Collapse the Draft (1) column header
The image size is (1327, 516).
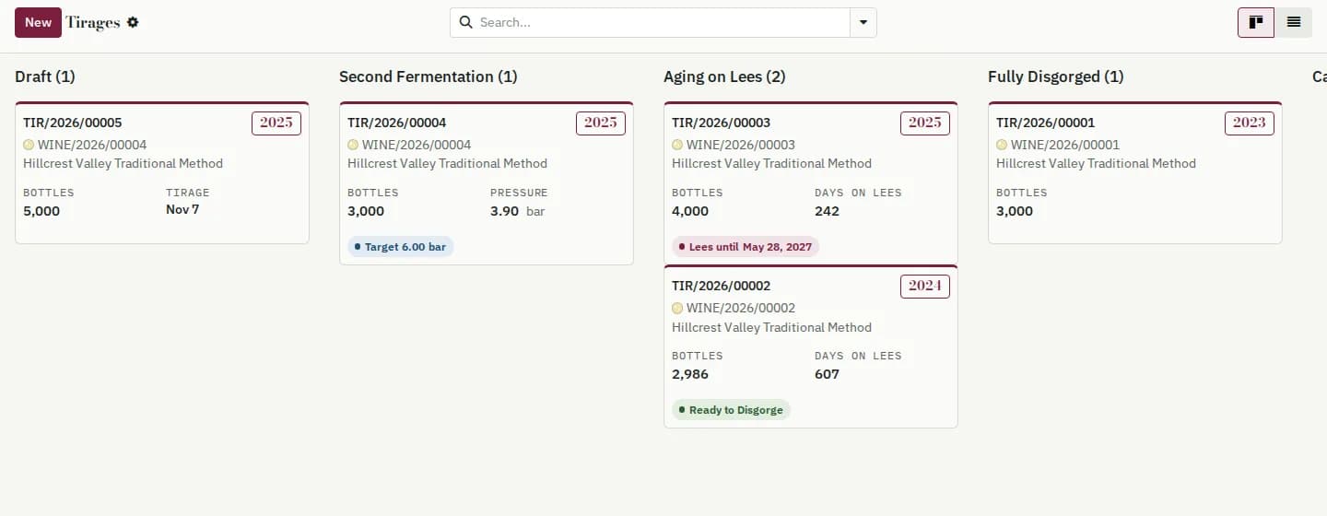point(44,76)
